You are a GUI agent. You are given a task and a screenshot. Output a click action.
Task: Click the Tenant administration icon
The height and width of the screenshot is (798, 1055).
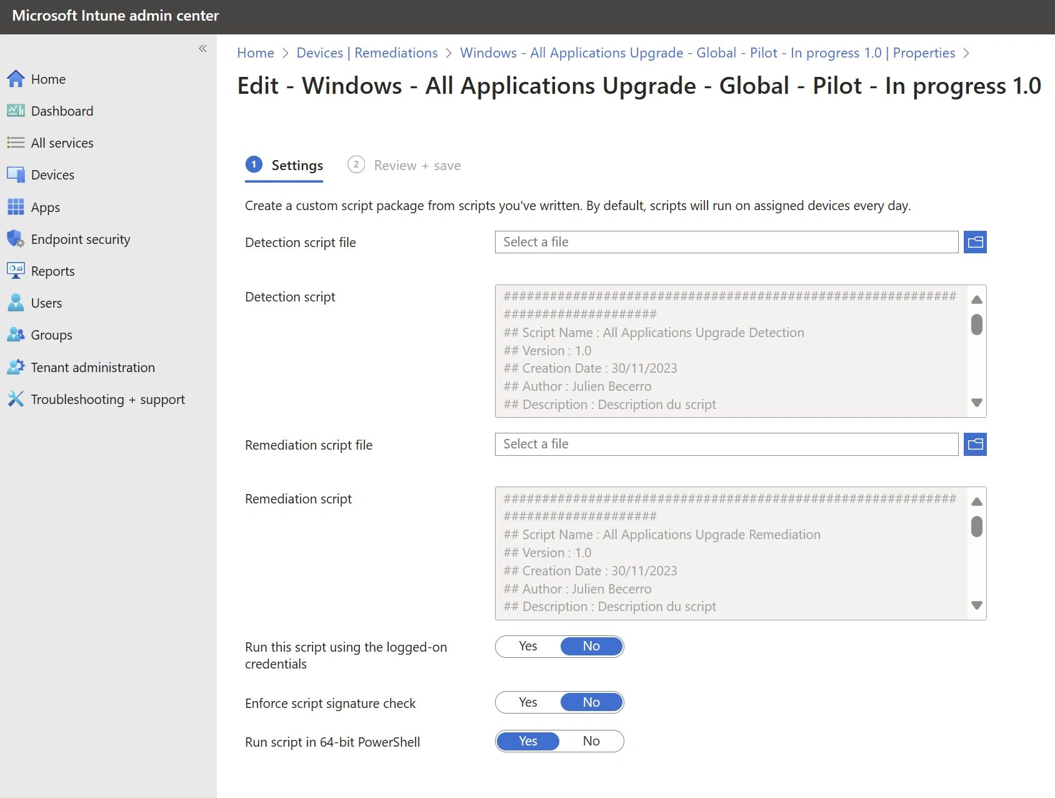click(16, 367)
